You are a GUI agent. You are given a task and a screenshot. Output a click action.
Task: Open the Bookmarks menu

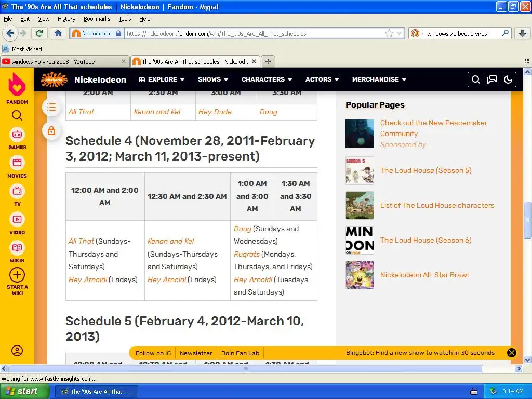click(x=97, y=19)
